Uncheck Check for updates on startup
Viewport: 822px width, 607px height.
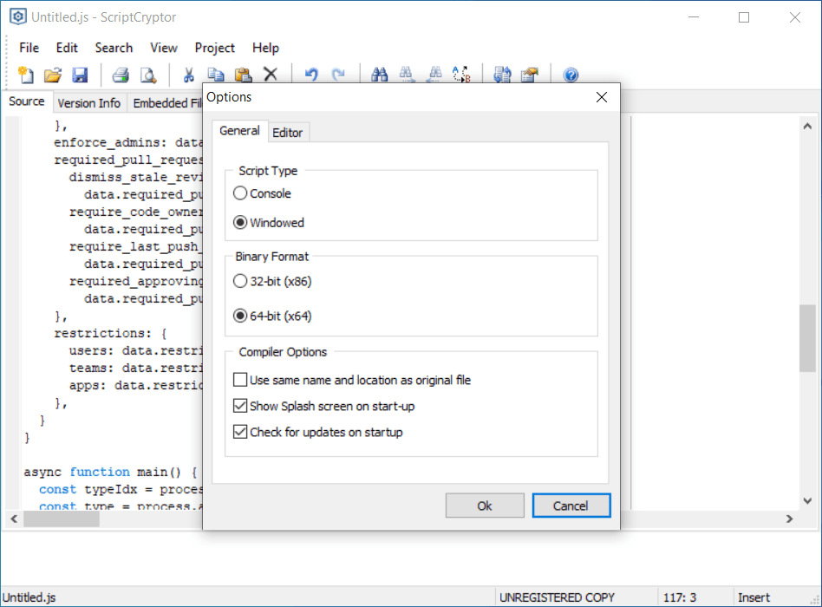click(x=317, y=433)
